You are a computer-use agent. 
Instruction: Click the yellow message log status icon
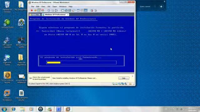coord(130,84)
